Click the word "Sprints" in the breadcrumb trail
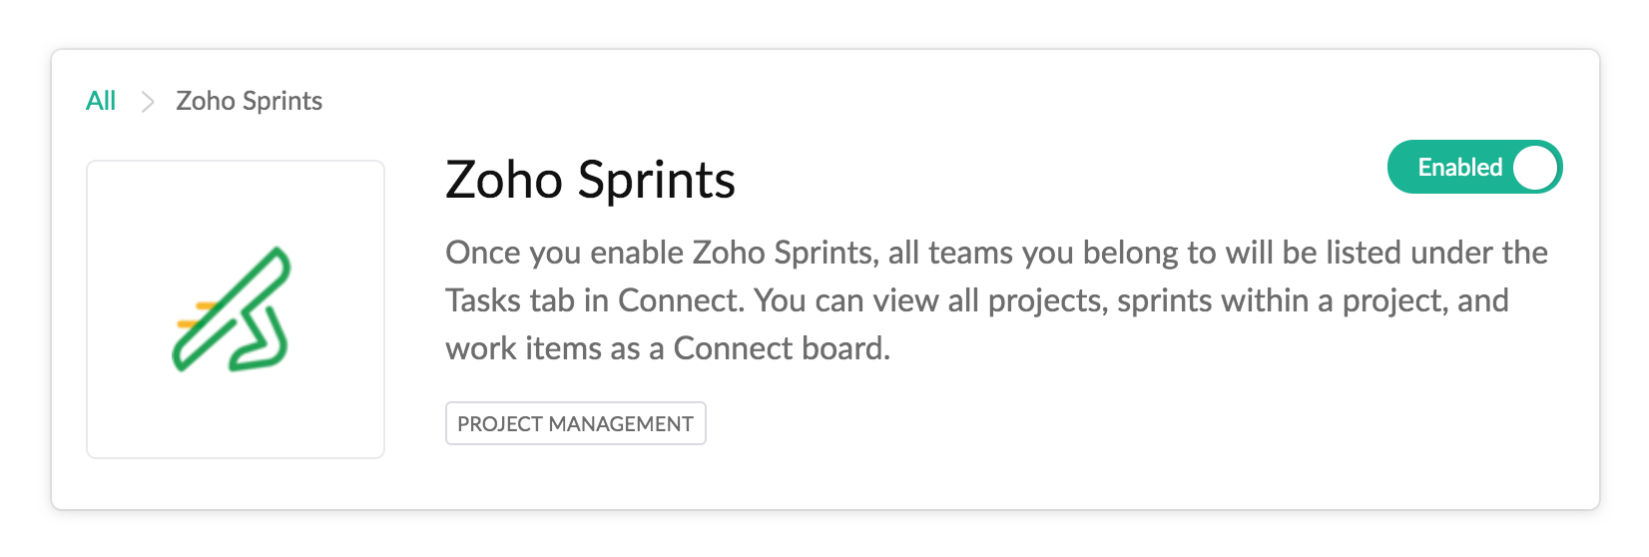 (x=282, y=101)
